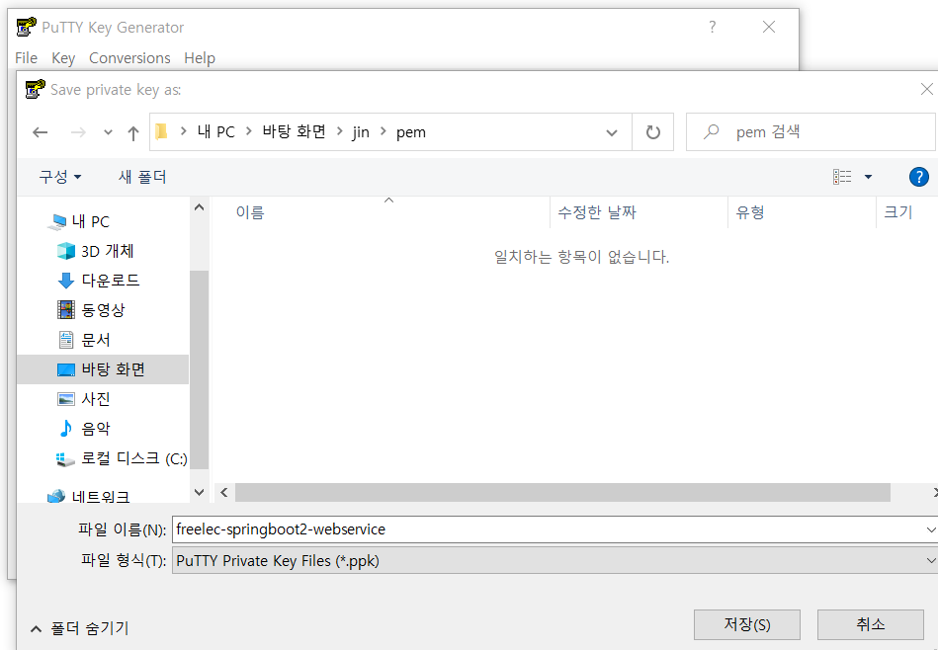Select '바탕 화면' in the address path
Viewport: 938px width, 650px height.
click(x=294, y=131)
